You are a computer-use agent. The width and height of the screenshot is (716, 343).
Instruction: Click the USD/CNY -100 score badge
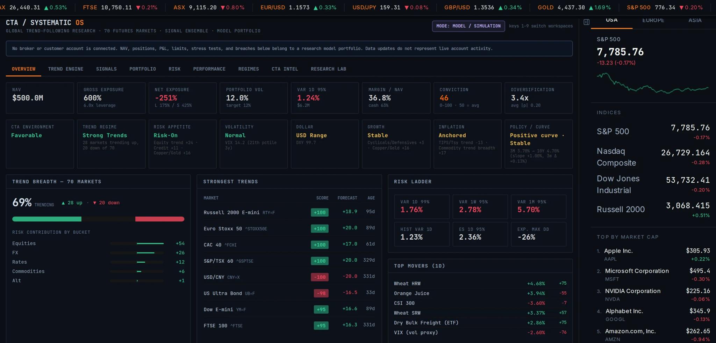click(320, 277)
